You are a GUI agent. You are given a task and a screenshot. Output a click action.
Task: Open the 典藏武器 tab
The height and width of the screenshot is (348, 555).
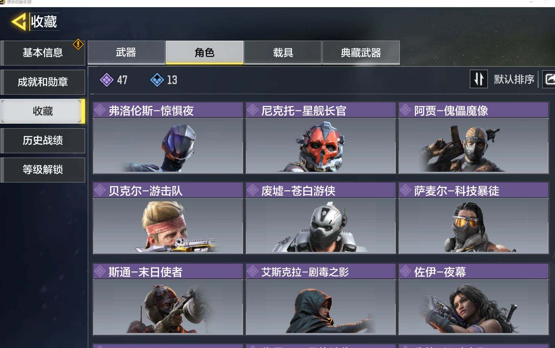(361, 52)
